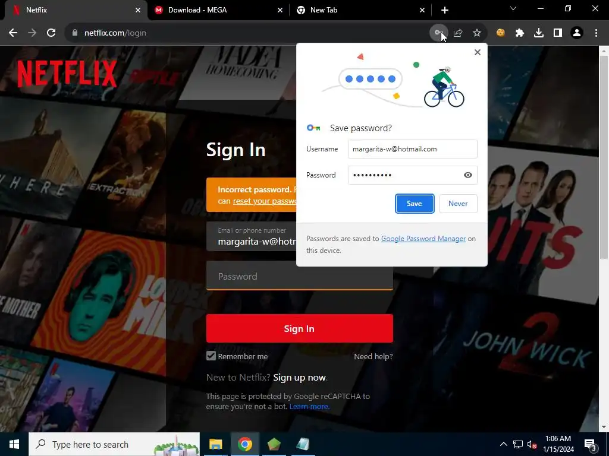Click the muted volume tray icon
Viewport: 609px width, 456px height.
[x=532, y=444]
